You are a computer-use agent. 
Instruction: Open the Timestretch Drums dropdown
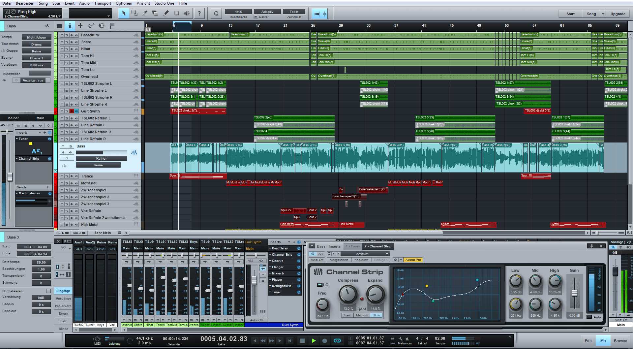[36, 44]
